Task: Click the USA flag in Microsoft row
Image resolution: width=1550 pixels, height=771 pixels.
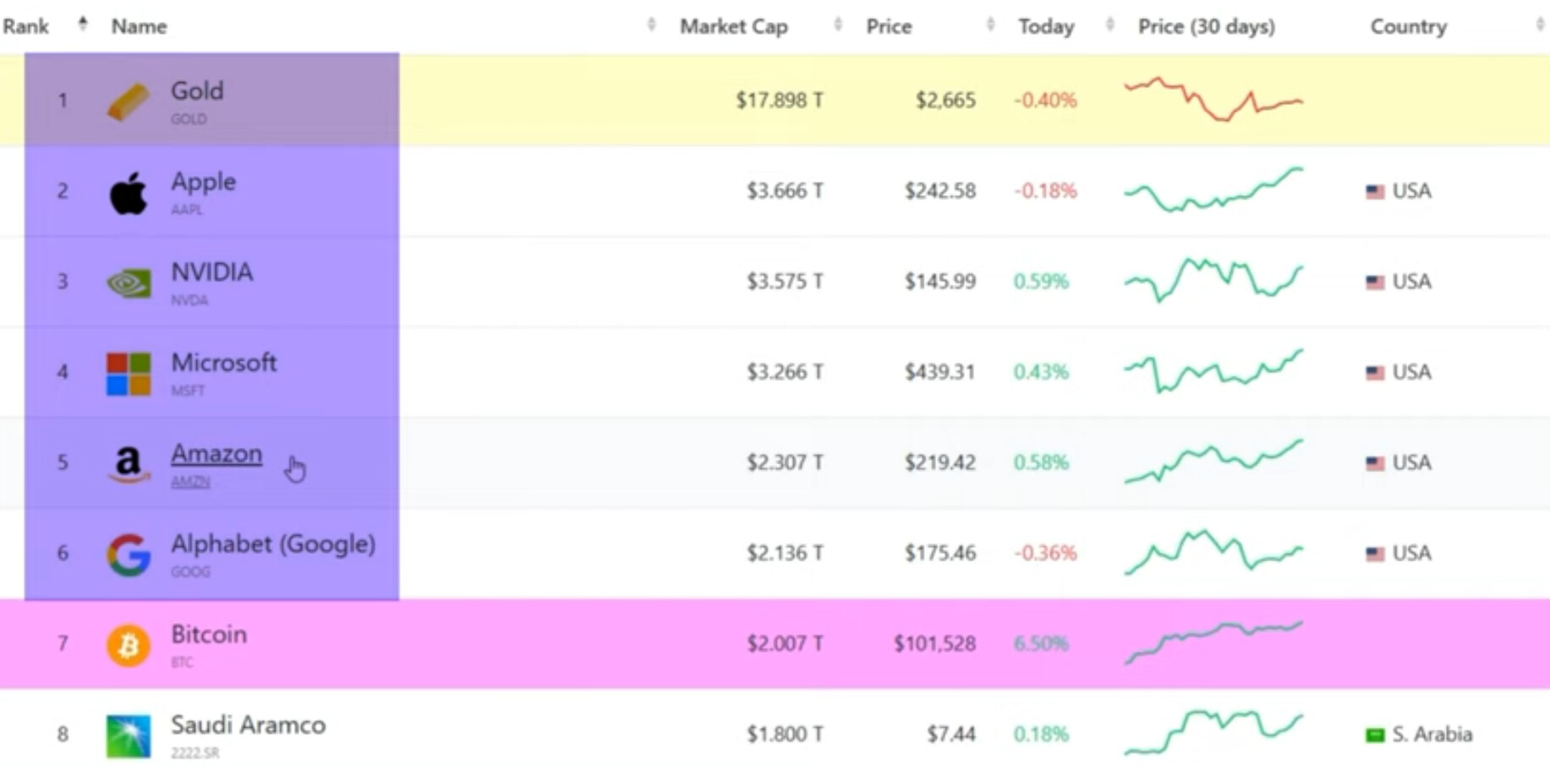Action: (x=1375, y=373)
